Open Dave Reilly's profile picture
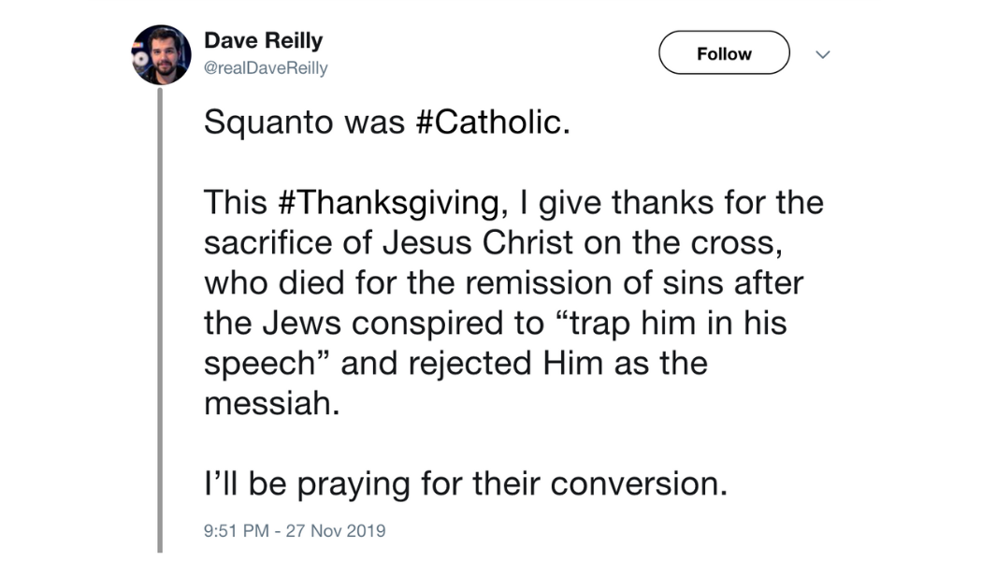 [161, 54]
